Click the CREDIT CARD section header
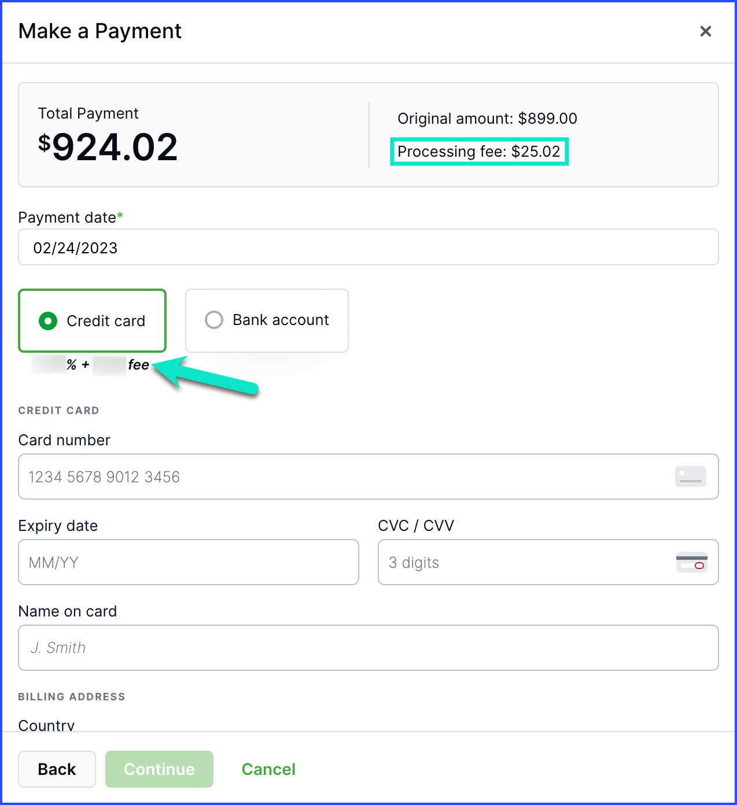The image size is (737, 805). pos(58,411)
